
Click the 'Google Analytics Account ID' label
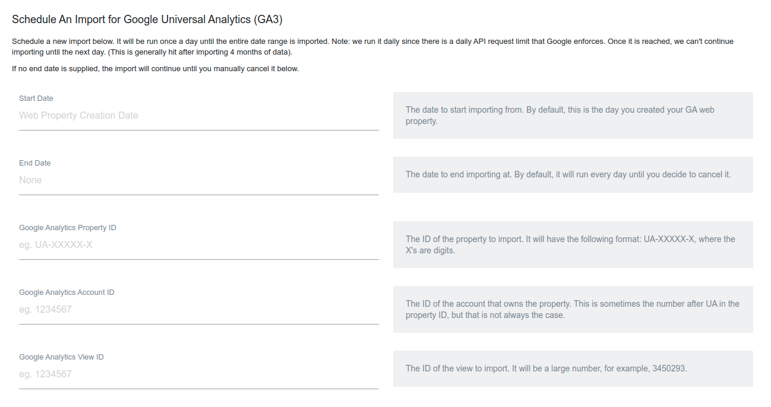[x=67, y=292]
